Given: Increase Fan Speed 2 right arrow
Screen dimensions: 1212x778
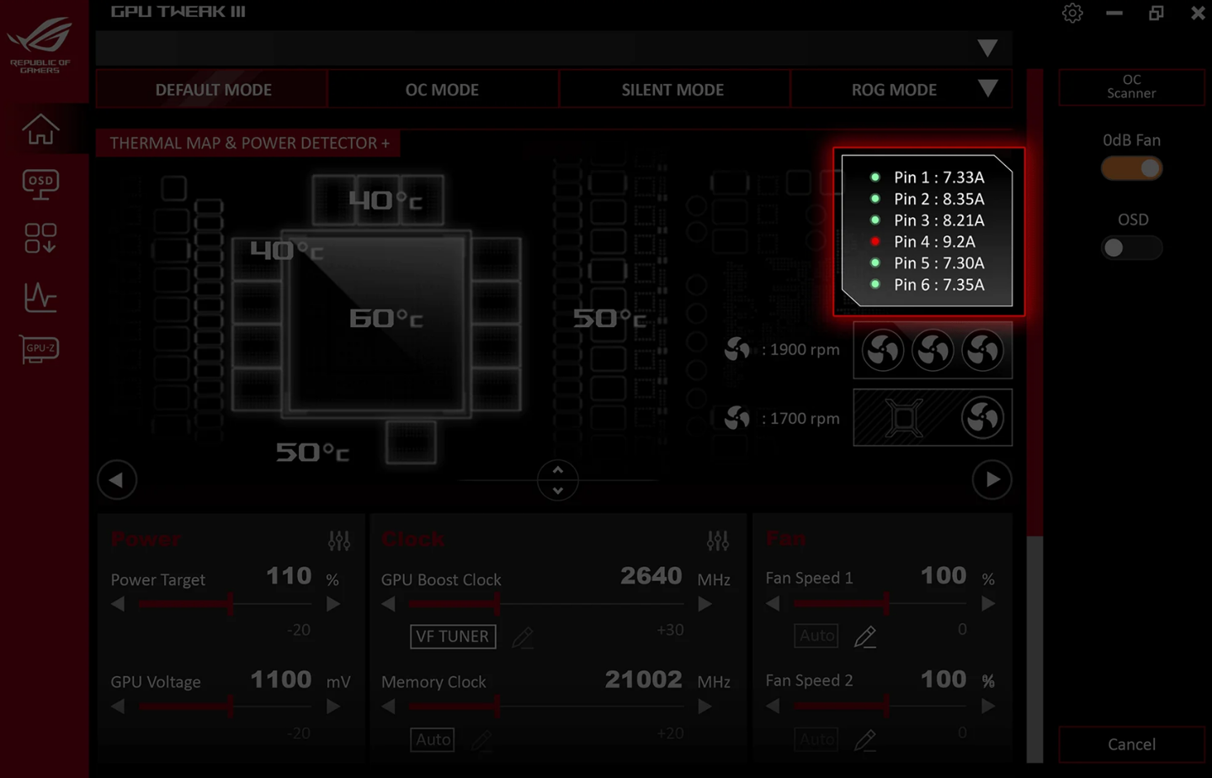Looking at the screenshot, I should pyautogui.click(x=988, y=706).
